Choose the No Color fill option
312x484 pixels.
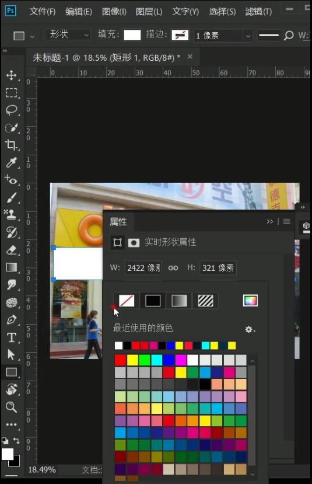point(127,300)
